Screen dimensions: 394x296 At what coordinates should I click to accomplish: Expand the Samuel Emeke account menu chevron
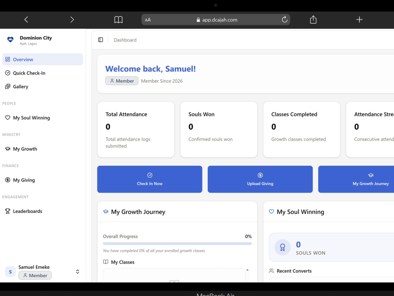click(78, 272)
